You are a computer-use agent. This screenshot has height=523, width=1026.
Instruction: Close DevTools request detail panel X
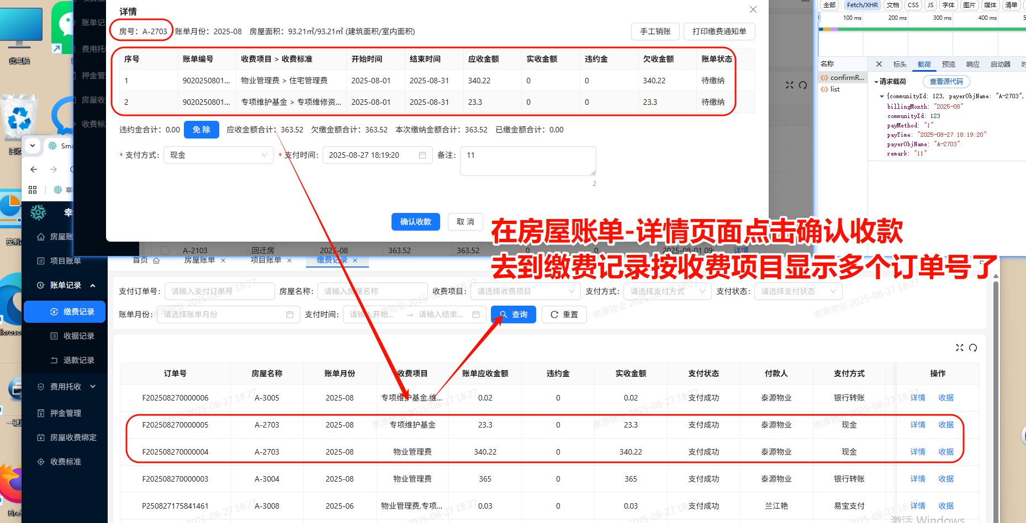(879, 64)
